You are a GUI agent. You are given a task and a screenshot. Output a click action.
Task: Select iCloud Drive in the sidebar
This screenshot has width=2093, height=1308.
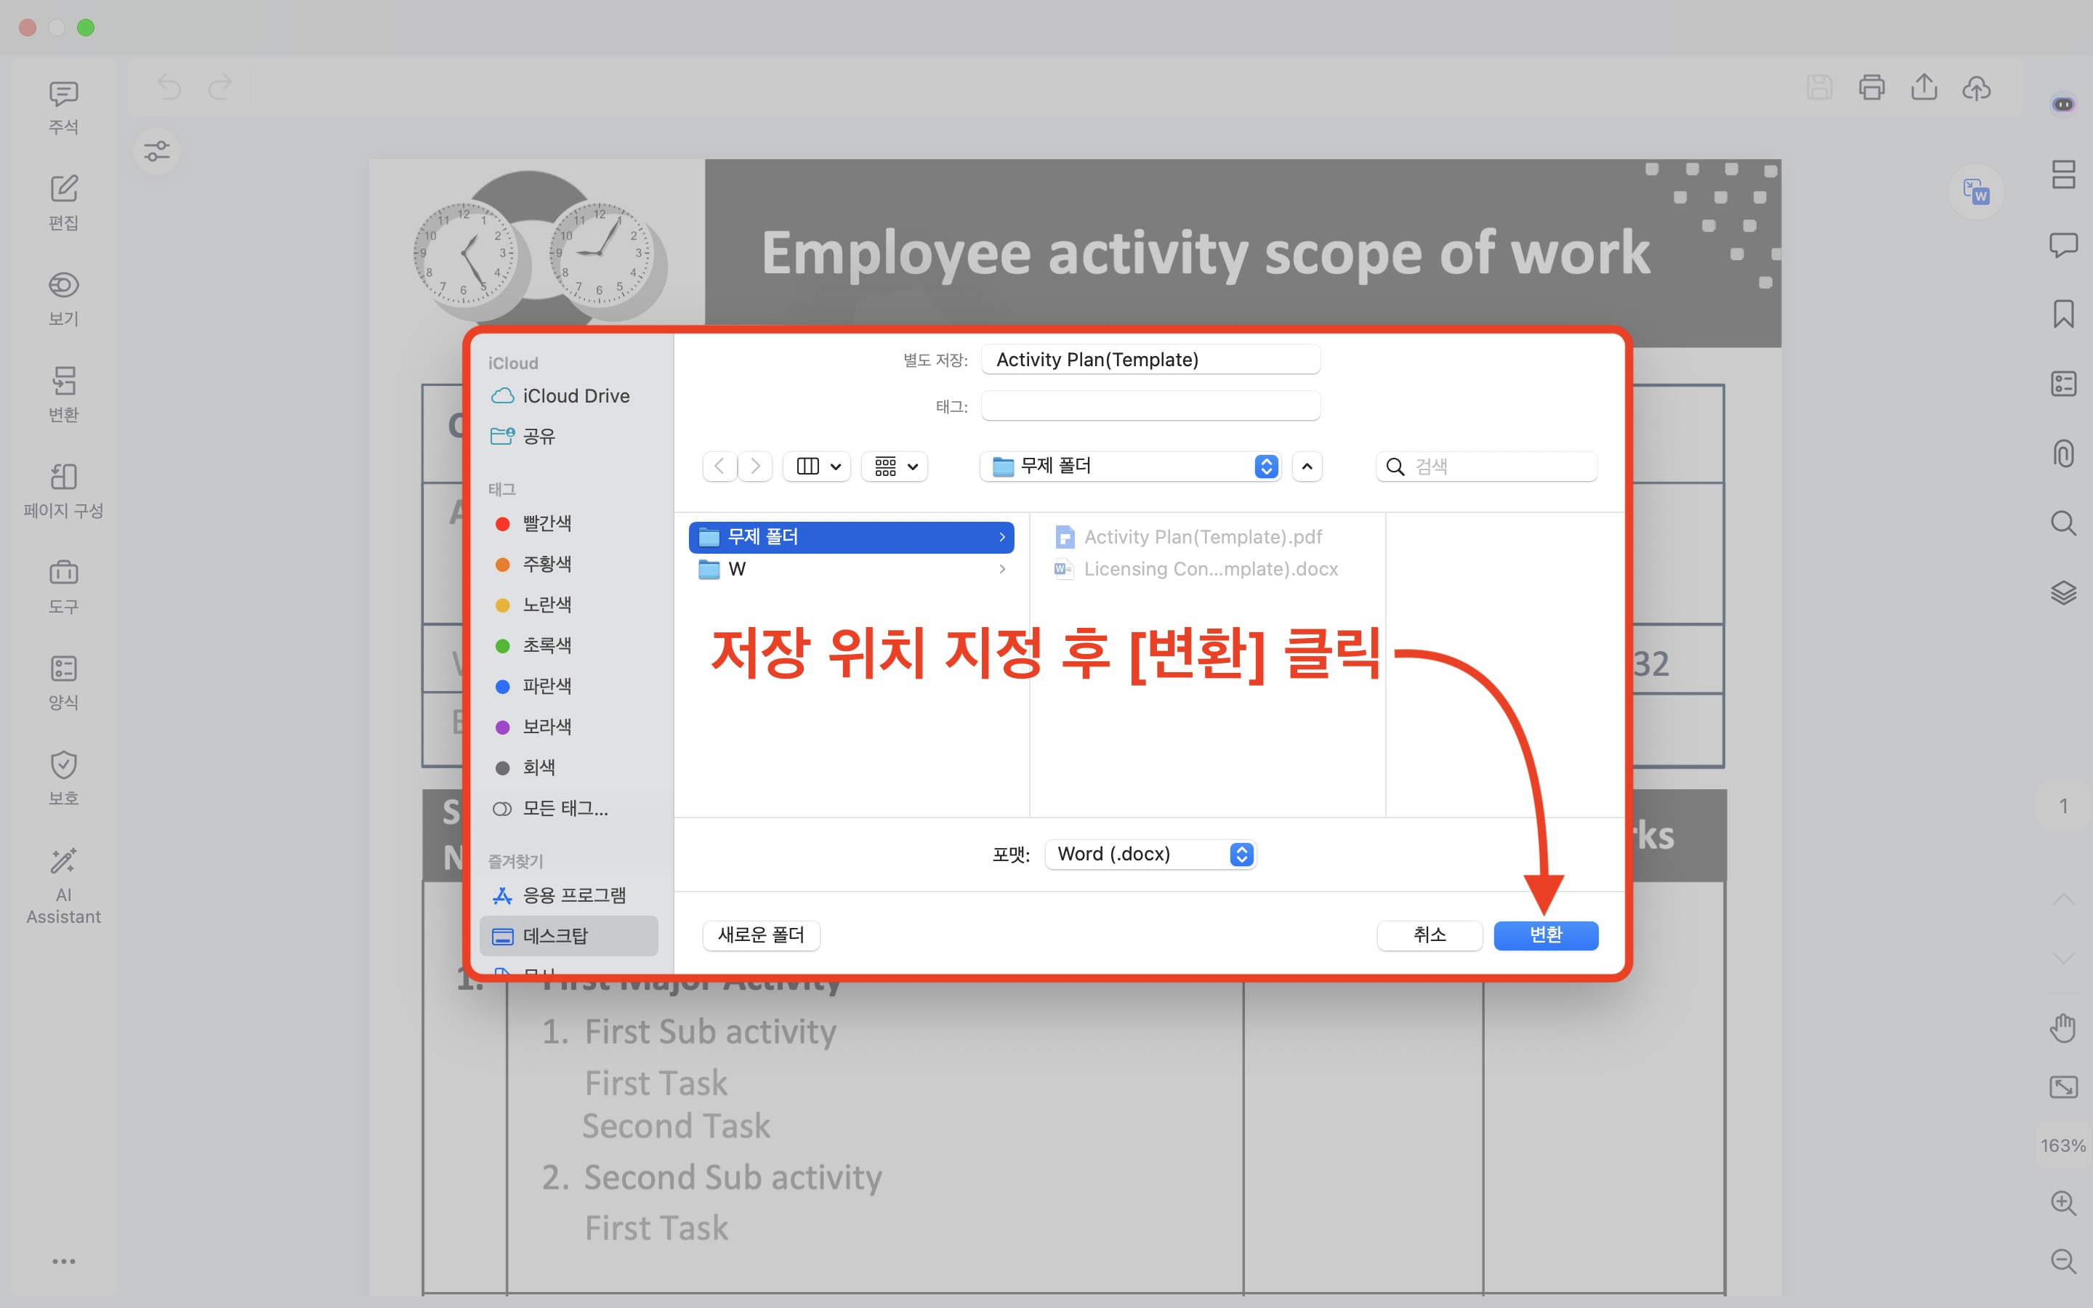[575, 395]
